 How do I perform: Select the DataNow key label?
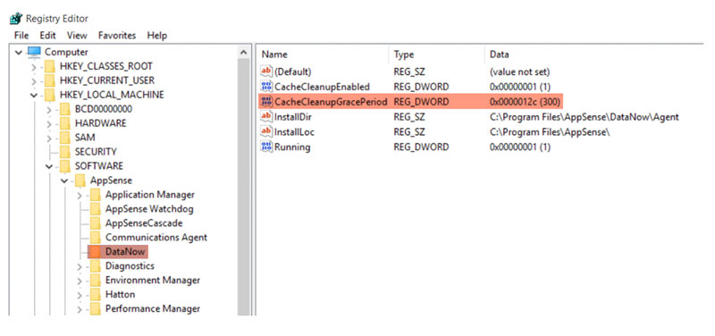(125, 252)
